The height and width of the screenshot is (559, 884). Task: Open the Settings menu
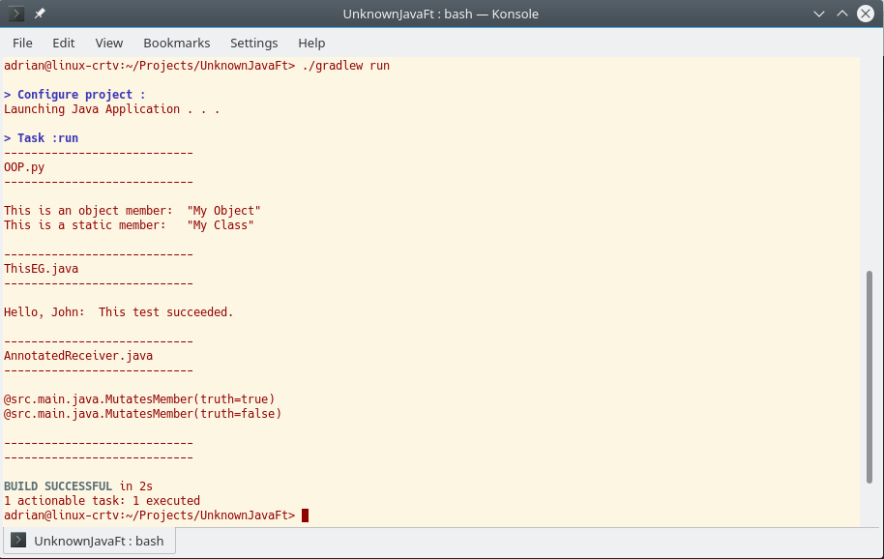coord(253,43)
